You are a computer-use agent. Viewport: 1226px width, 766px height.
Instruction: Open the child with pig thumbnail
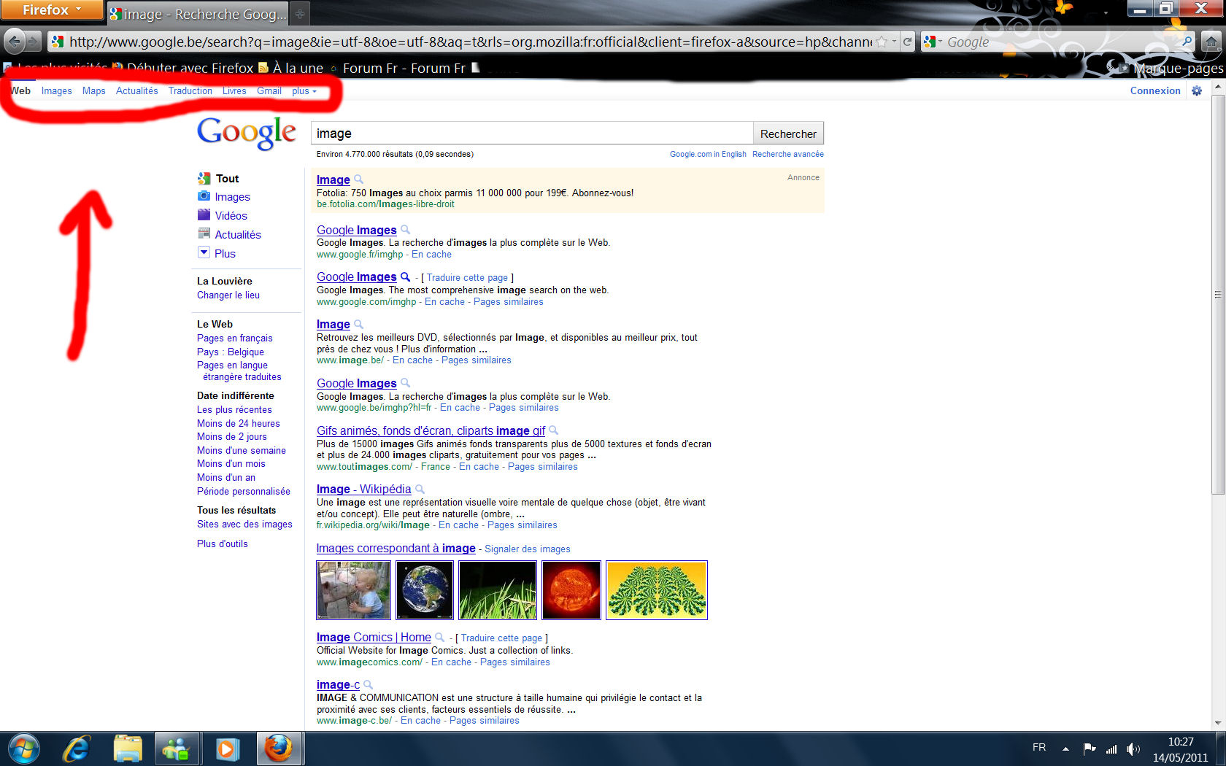(x=353, y=590)
